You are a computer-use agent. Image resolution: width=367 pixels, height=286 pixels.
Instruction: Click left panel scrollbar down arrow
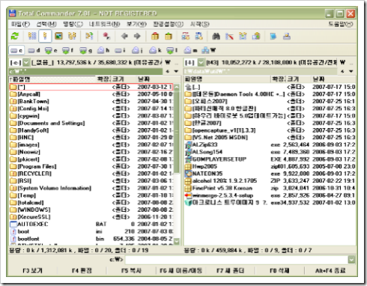pos(177,241)
